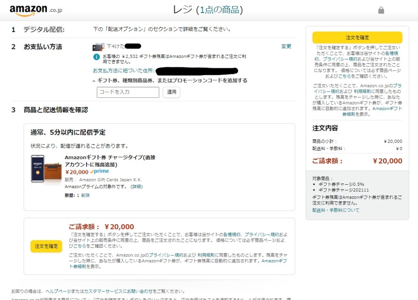Click the Amazon.co.jp logo
This screenshot has width=418, height=300.
pos(36,10)
